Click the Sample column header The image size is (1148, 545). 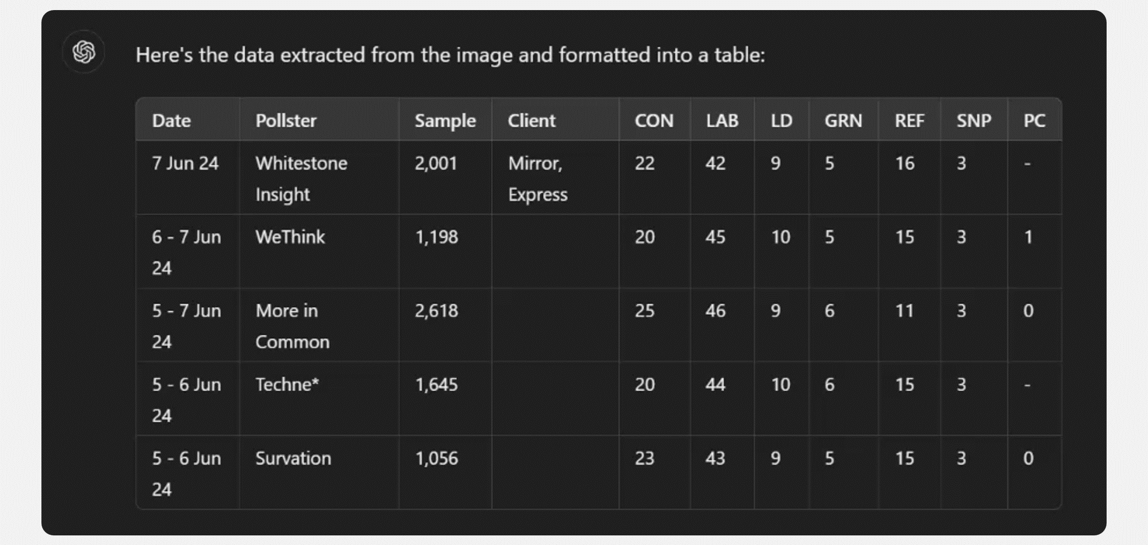point(445,121)
